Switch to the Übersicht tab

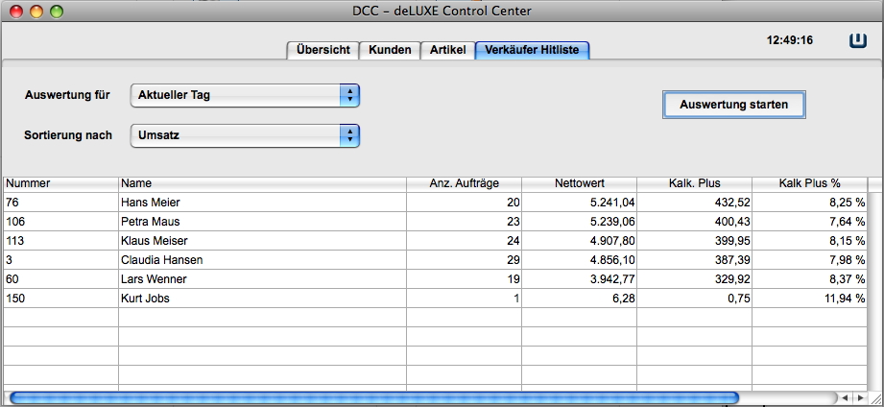tap(322, 50)
